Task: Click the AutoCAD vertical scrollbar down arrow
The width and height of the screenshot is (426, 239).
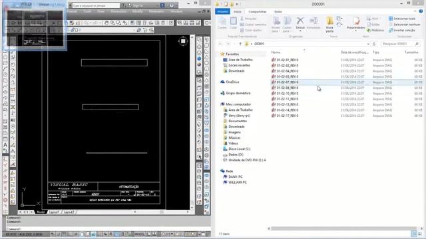Action: (192, 208)
